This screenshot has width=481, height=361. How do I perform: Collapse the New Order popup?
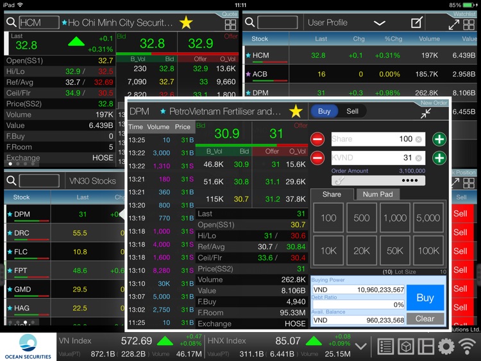coord(426,113)
